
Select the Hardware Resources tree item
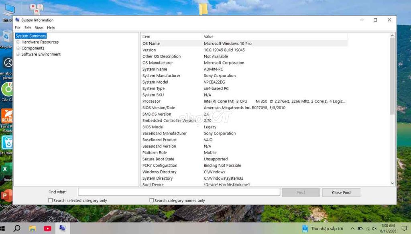pyautogui.click(x=40, y=42)
